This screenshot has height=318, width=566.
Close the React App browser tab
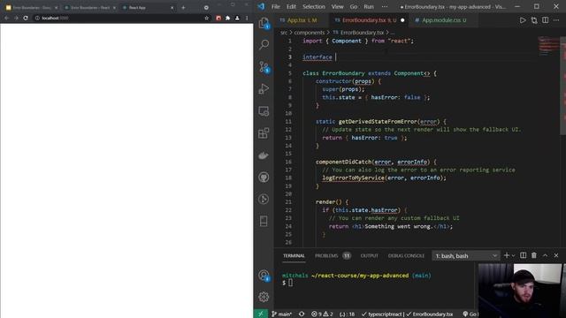pos(172,8)
